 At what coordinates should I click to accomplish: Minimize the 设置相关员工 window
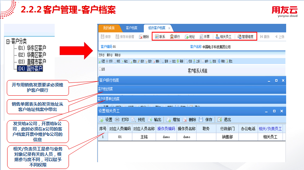tap(266, 111)
